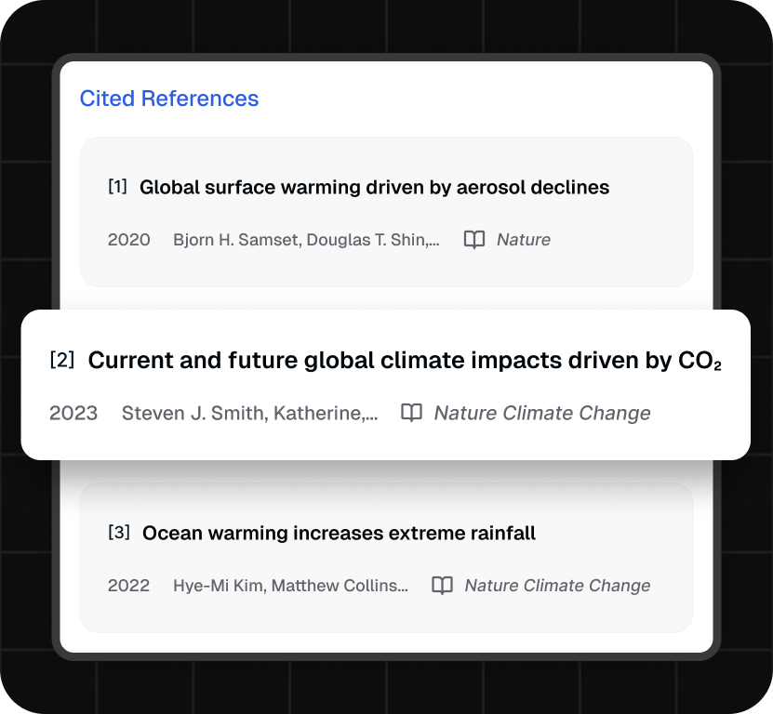
Task: Open Ocean warming increases extreme rainfall reference
Action: (339, 533)
